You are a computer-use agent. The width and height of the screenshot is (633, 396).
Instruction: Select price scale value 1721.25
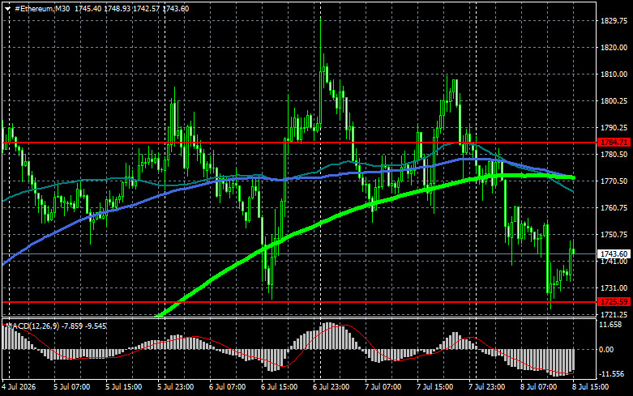(614, 314)
